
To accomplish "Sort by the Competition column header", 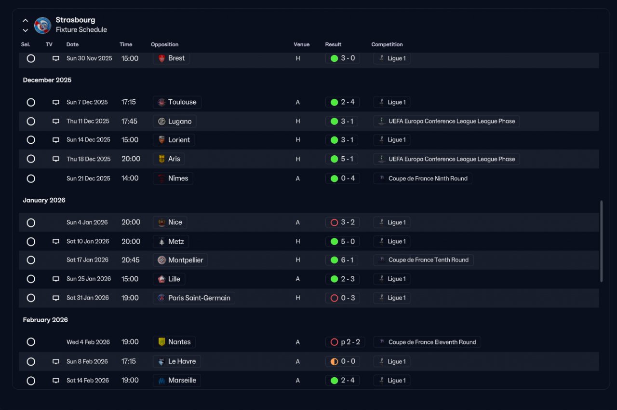I will tap(387, 44).
